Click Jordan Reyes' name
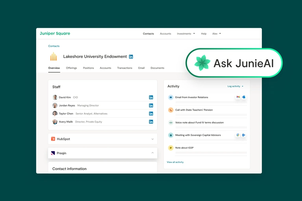The width and height of the screenshot is (302, 201). pos(67,105)
